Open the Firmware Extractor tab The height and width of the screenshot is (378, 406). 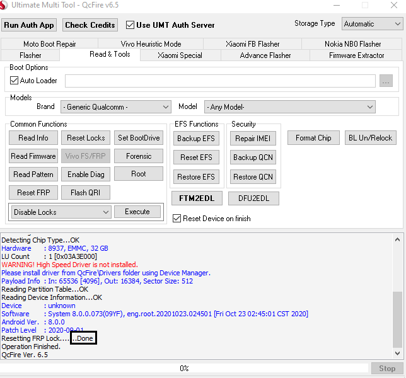pyautogui.click(x=356, y=55)
